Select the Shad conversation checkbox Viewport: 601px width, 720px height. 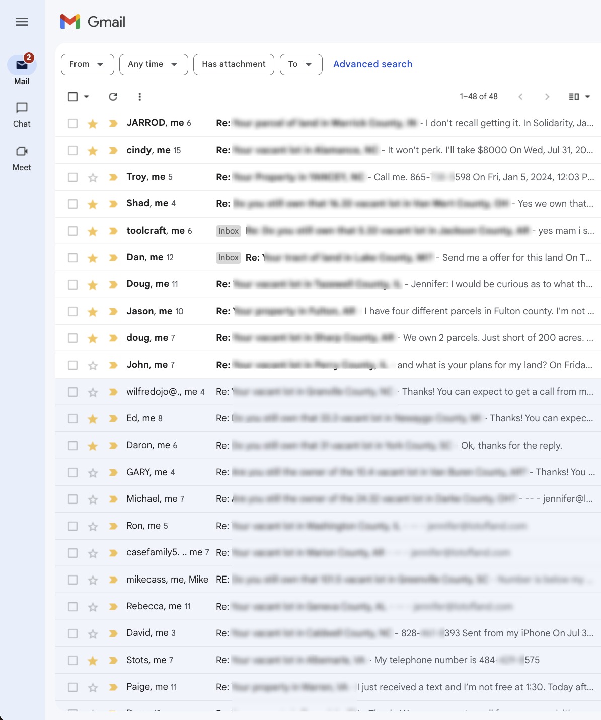[x=73, y=204]
